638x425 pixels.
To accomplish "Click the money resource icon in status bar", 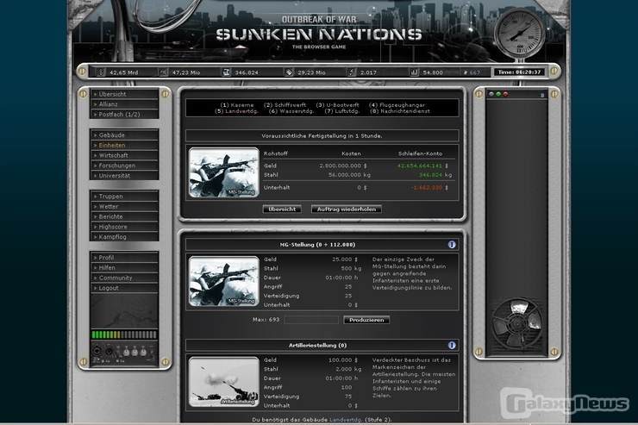I will click(101, 72).
